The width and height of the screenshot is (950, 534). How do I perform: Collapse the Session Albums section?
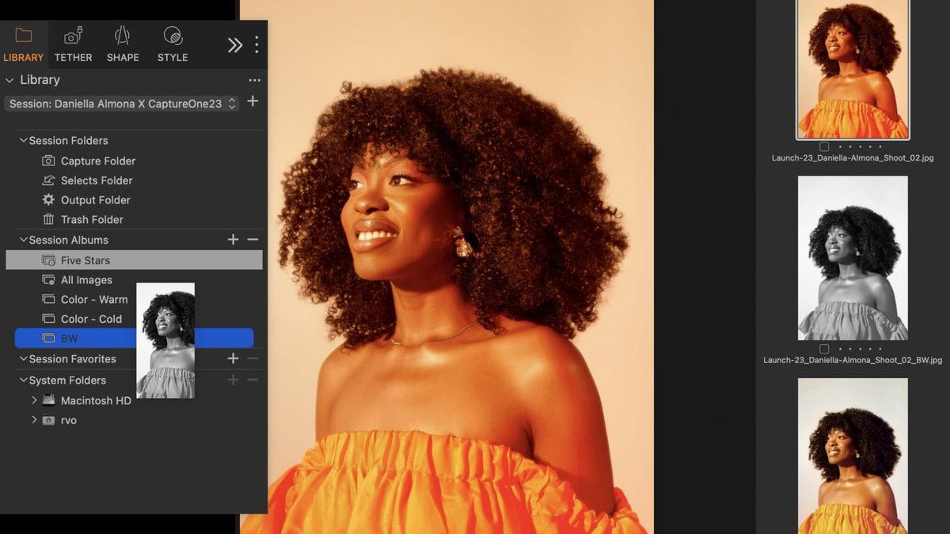point(22,240)
